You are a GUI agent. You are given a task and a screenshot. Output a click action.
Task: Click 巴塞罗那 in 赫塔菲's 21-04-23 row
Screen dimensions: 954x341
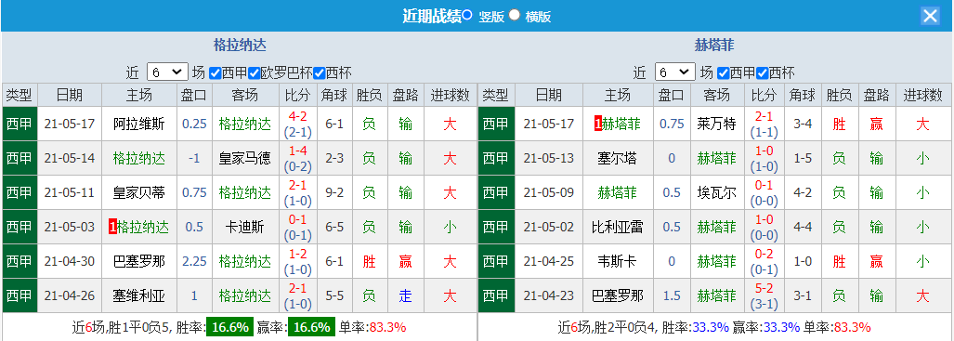(x=618, y=296)
